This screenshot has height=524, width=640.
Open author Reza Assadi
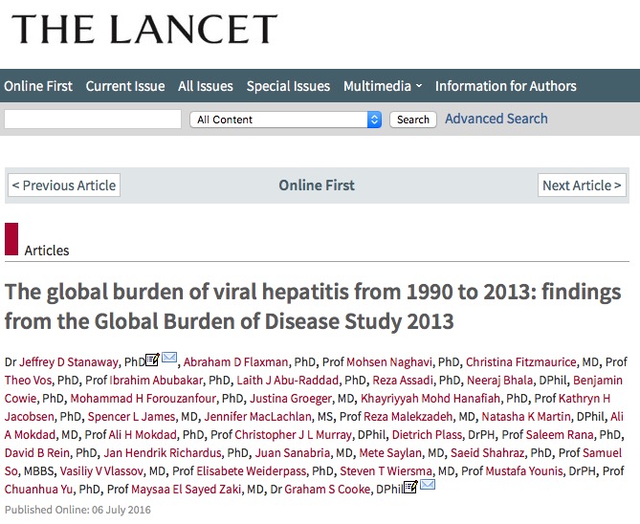(x=403, y=381)
